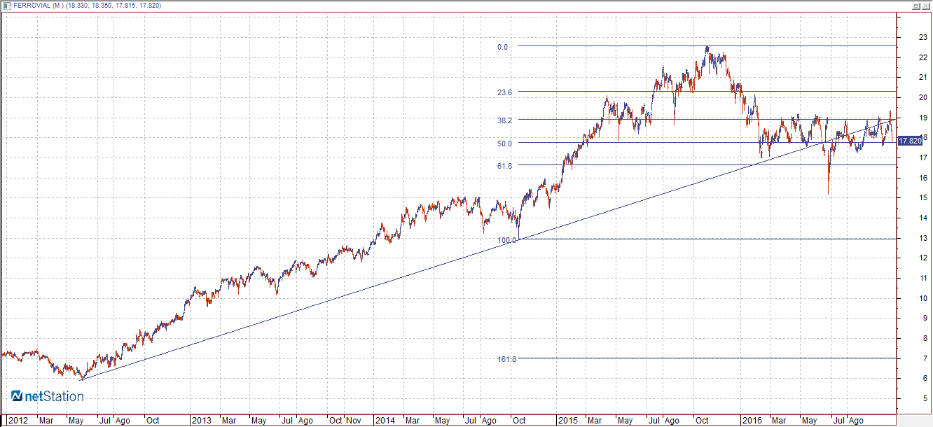Click the 2014 year label on time axis

(x=385, y=421)
